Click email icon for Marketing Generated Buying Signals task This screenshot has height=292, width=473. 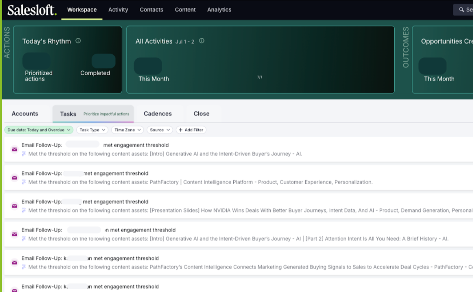point(14,262)
